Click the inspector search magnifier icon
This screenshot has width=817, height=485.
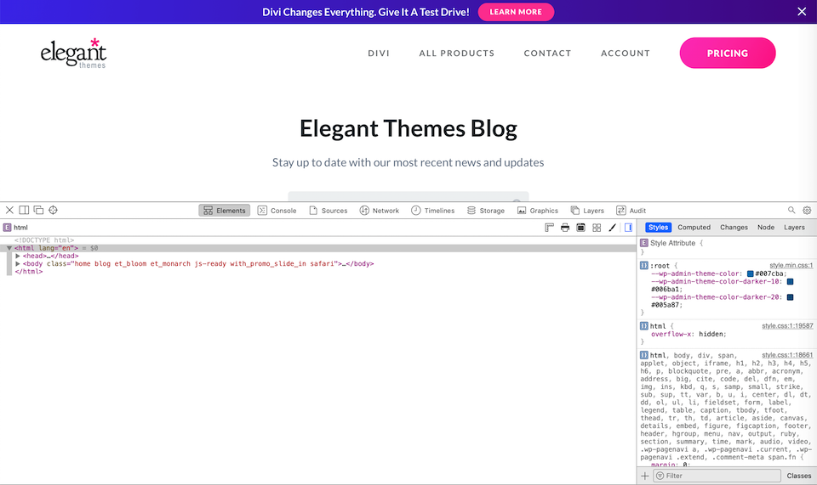coord(791,211)
